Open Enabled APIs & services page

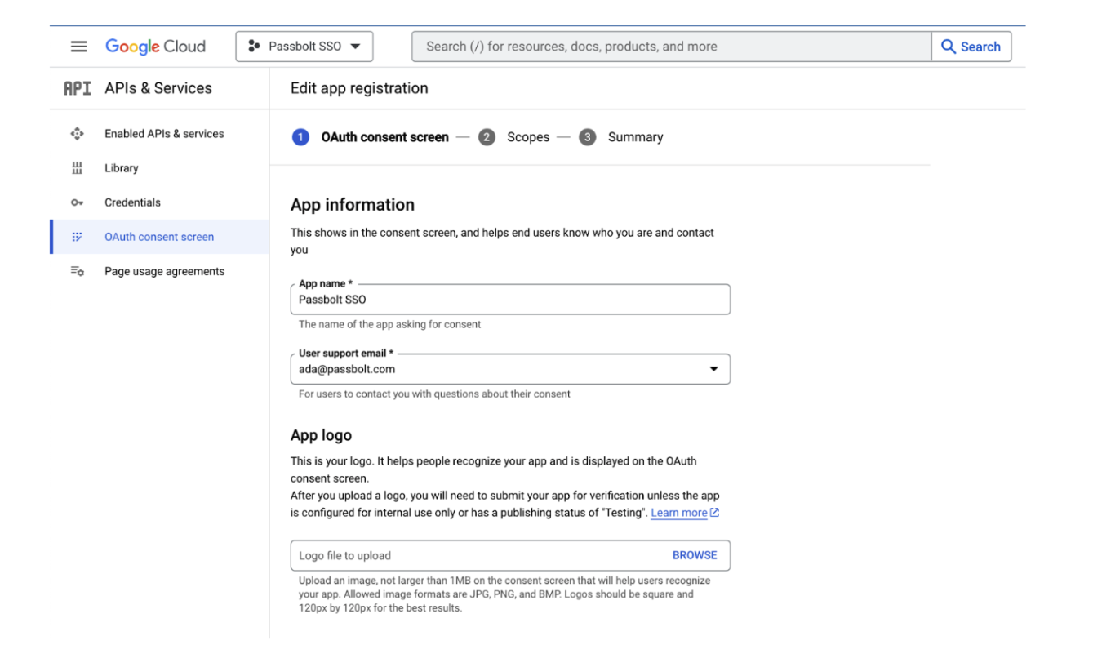click(x=164, y=134)
